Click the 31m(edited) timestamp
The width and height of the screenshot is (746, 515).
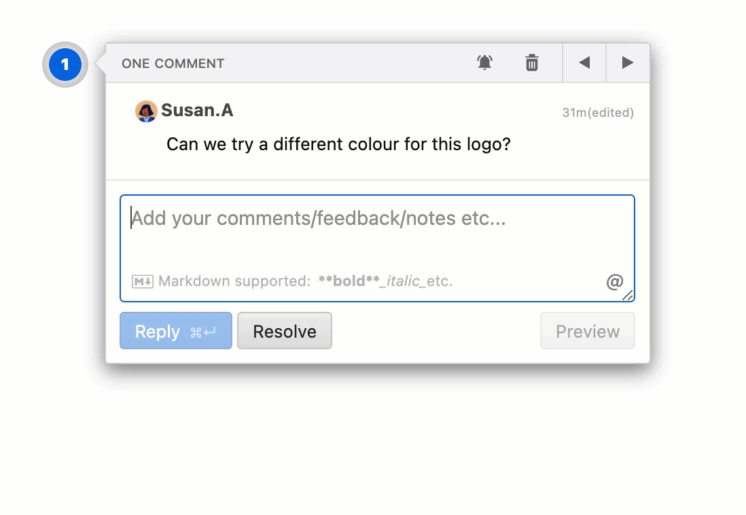click(x=598, y=112)
